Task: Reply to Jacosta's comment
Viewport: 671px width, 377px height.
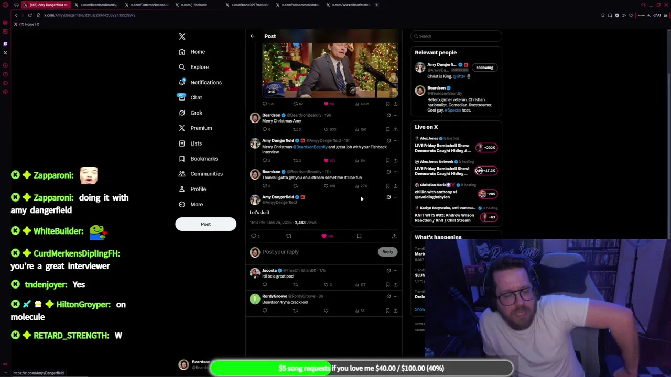Action: click(x=265, y=285)
